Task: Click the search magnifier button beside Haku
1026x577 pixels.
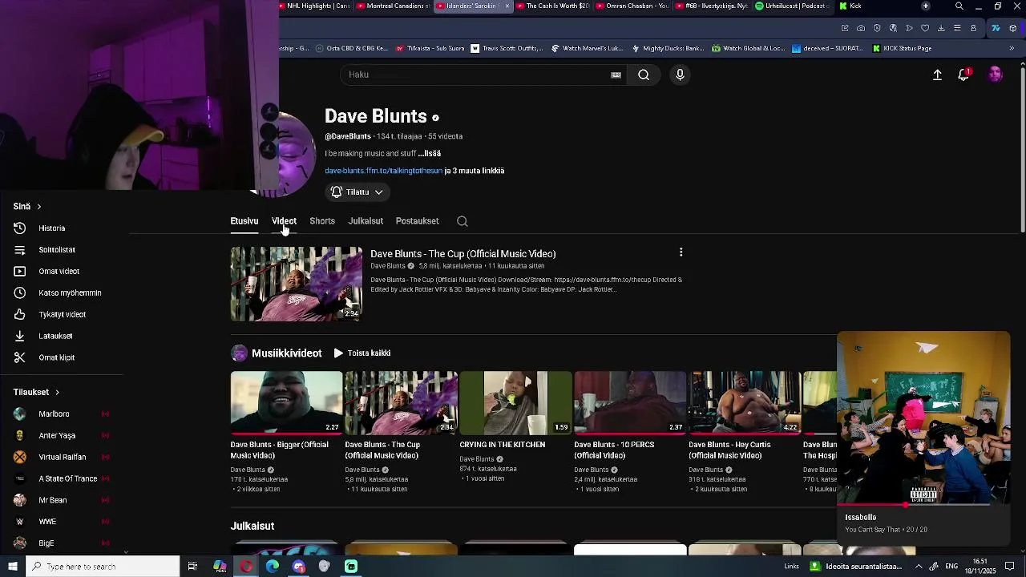Action: coord(644,75)
